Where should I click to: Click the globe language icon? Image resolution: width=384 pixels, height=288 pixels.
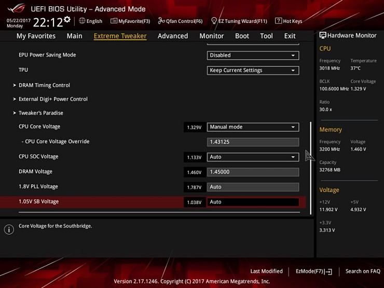pyautogui.click(x=82, y=21)
